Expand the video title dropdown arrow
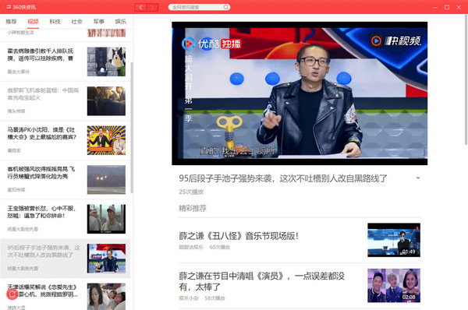This screenshot has height=310, width=468. coord(418,178)
